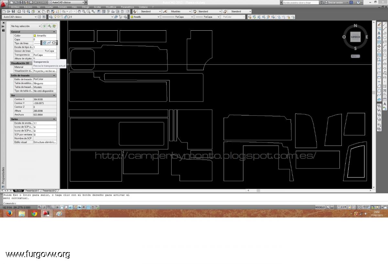Viewport: 388px width, 264px height.
Task: Close the Propiedades palette with X
Action: (x=3, y=23)
